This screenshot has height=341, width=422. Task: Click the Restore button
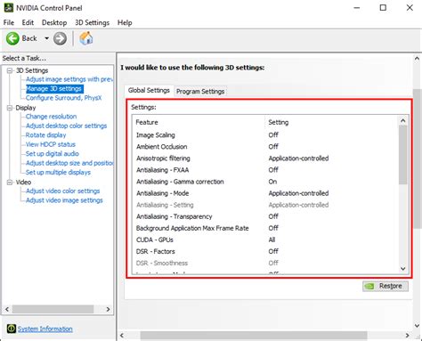pos(385,286)
